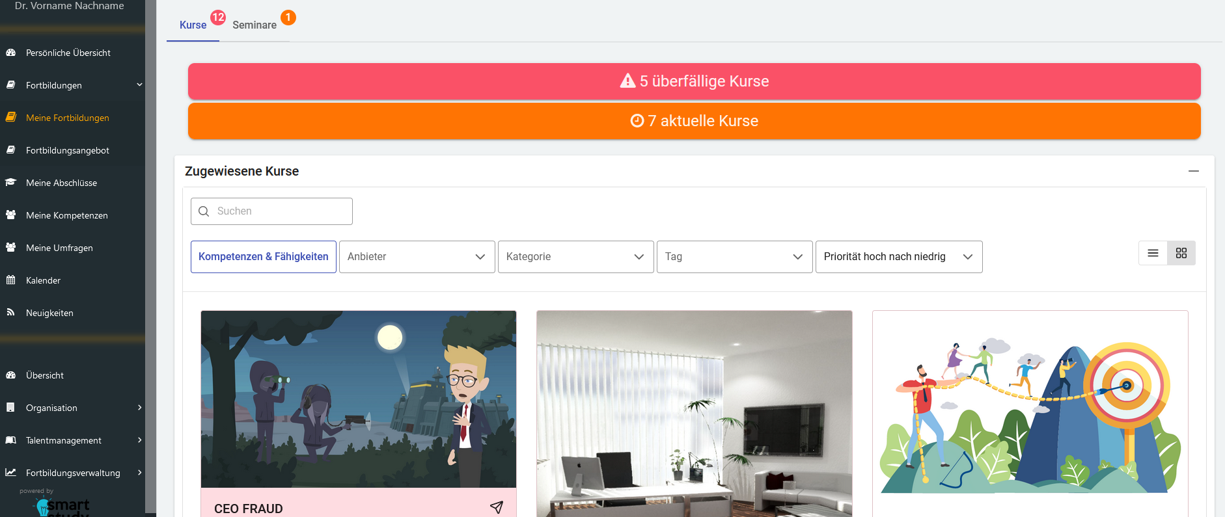Switch to the Seminare tab
This screenshot has height=517, width=1225.
[x=255, y=25]
